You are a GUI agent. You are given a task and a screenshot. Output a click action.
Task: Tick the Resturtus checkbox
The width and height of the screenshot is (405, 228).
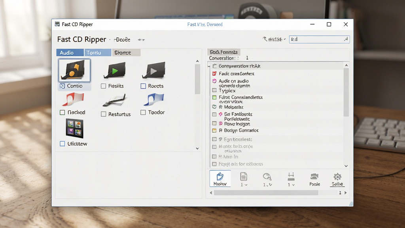[x=103, y=114]
